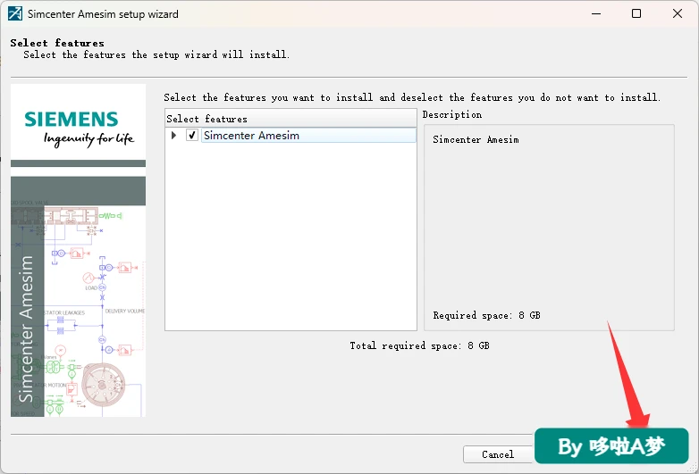Click Simcenter Amesim text in Description panel
The height and width of the screenshot is (474, 699).
pos(476,139)
